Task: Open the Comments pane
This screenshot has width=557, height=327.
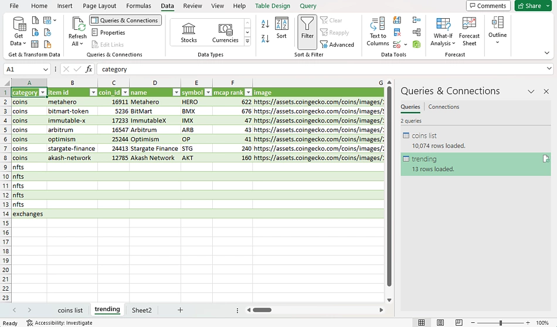Action: coord(488,6)
